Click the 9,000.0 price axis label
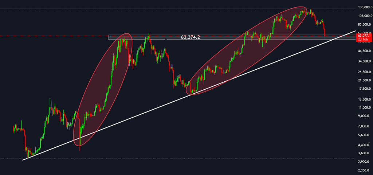The image size is (373, 175). click(x=364, y=116)
